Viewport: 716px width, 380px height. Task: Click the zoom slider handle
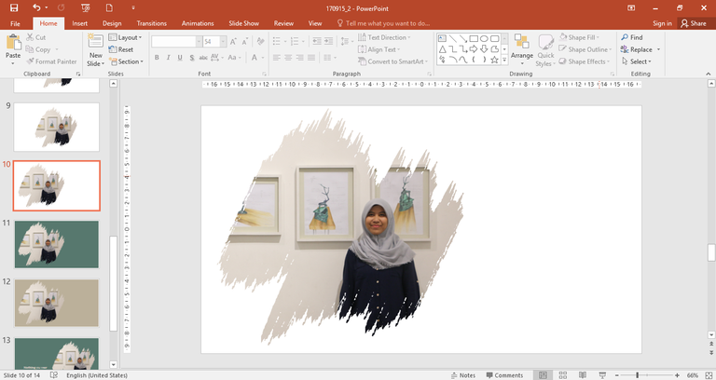click(637, 375)
